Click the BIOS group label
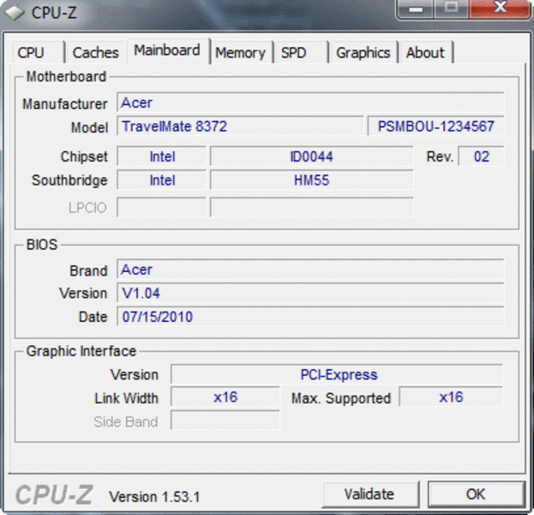Screen dimensions: 534x515 [x=42, y=245]
